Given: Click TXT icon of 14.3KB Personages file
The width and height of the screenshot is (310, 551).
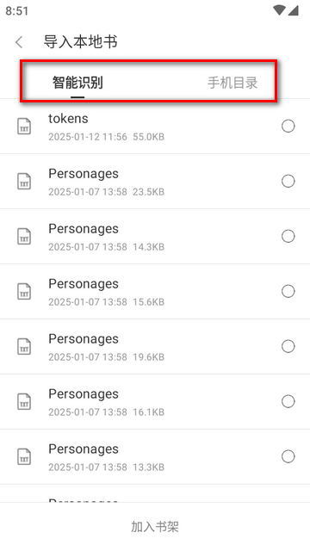Looking at the screenshot, I should coord(24,236).
